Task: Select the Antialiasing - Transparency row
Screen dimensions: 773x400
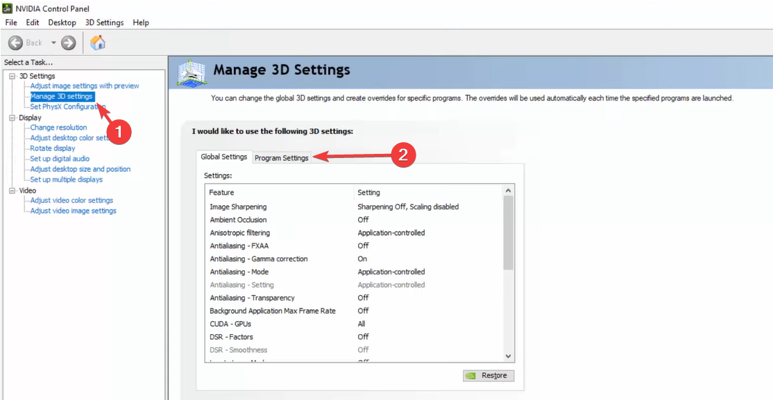Action: point(354,297)
